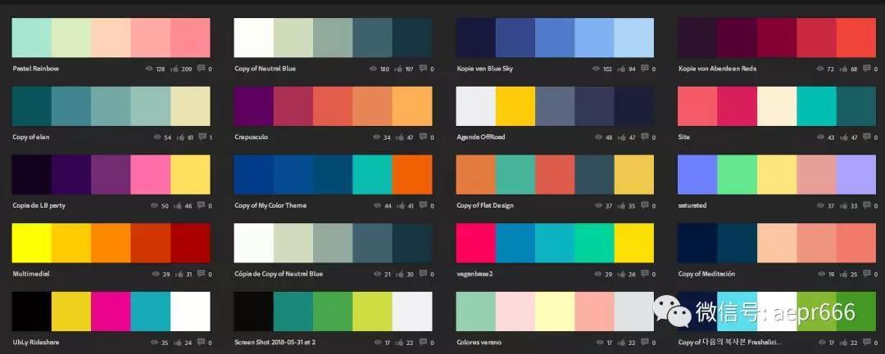Screen dimensions: 885x354
Task: Open comments icon for Agenda OffRoad palette
Action: (x=644, y=137)
